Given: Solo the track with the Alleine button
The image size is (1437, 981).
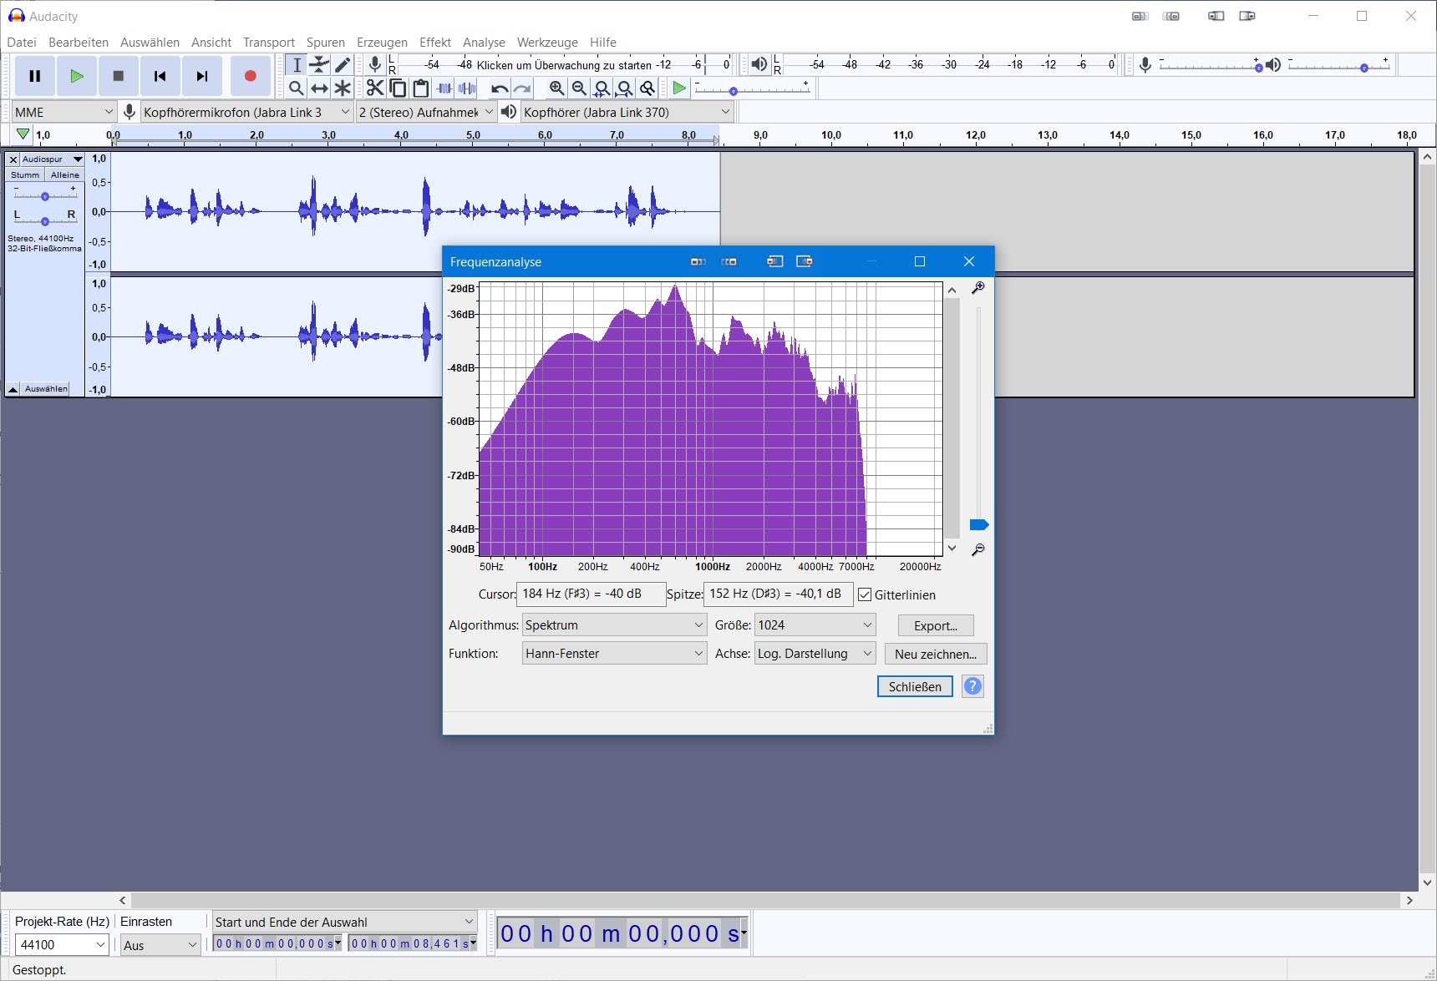Looking at the screenshot, I should (64, 174).
